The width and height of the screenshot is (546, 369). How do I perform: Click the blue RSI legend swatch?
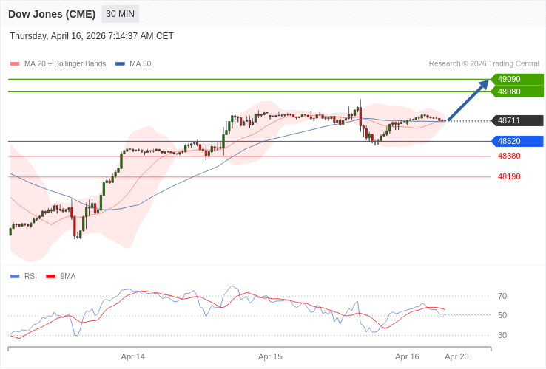(15, 277)
